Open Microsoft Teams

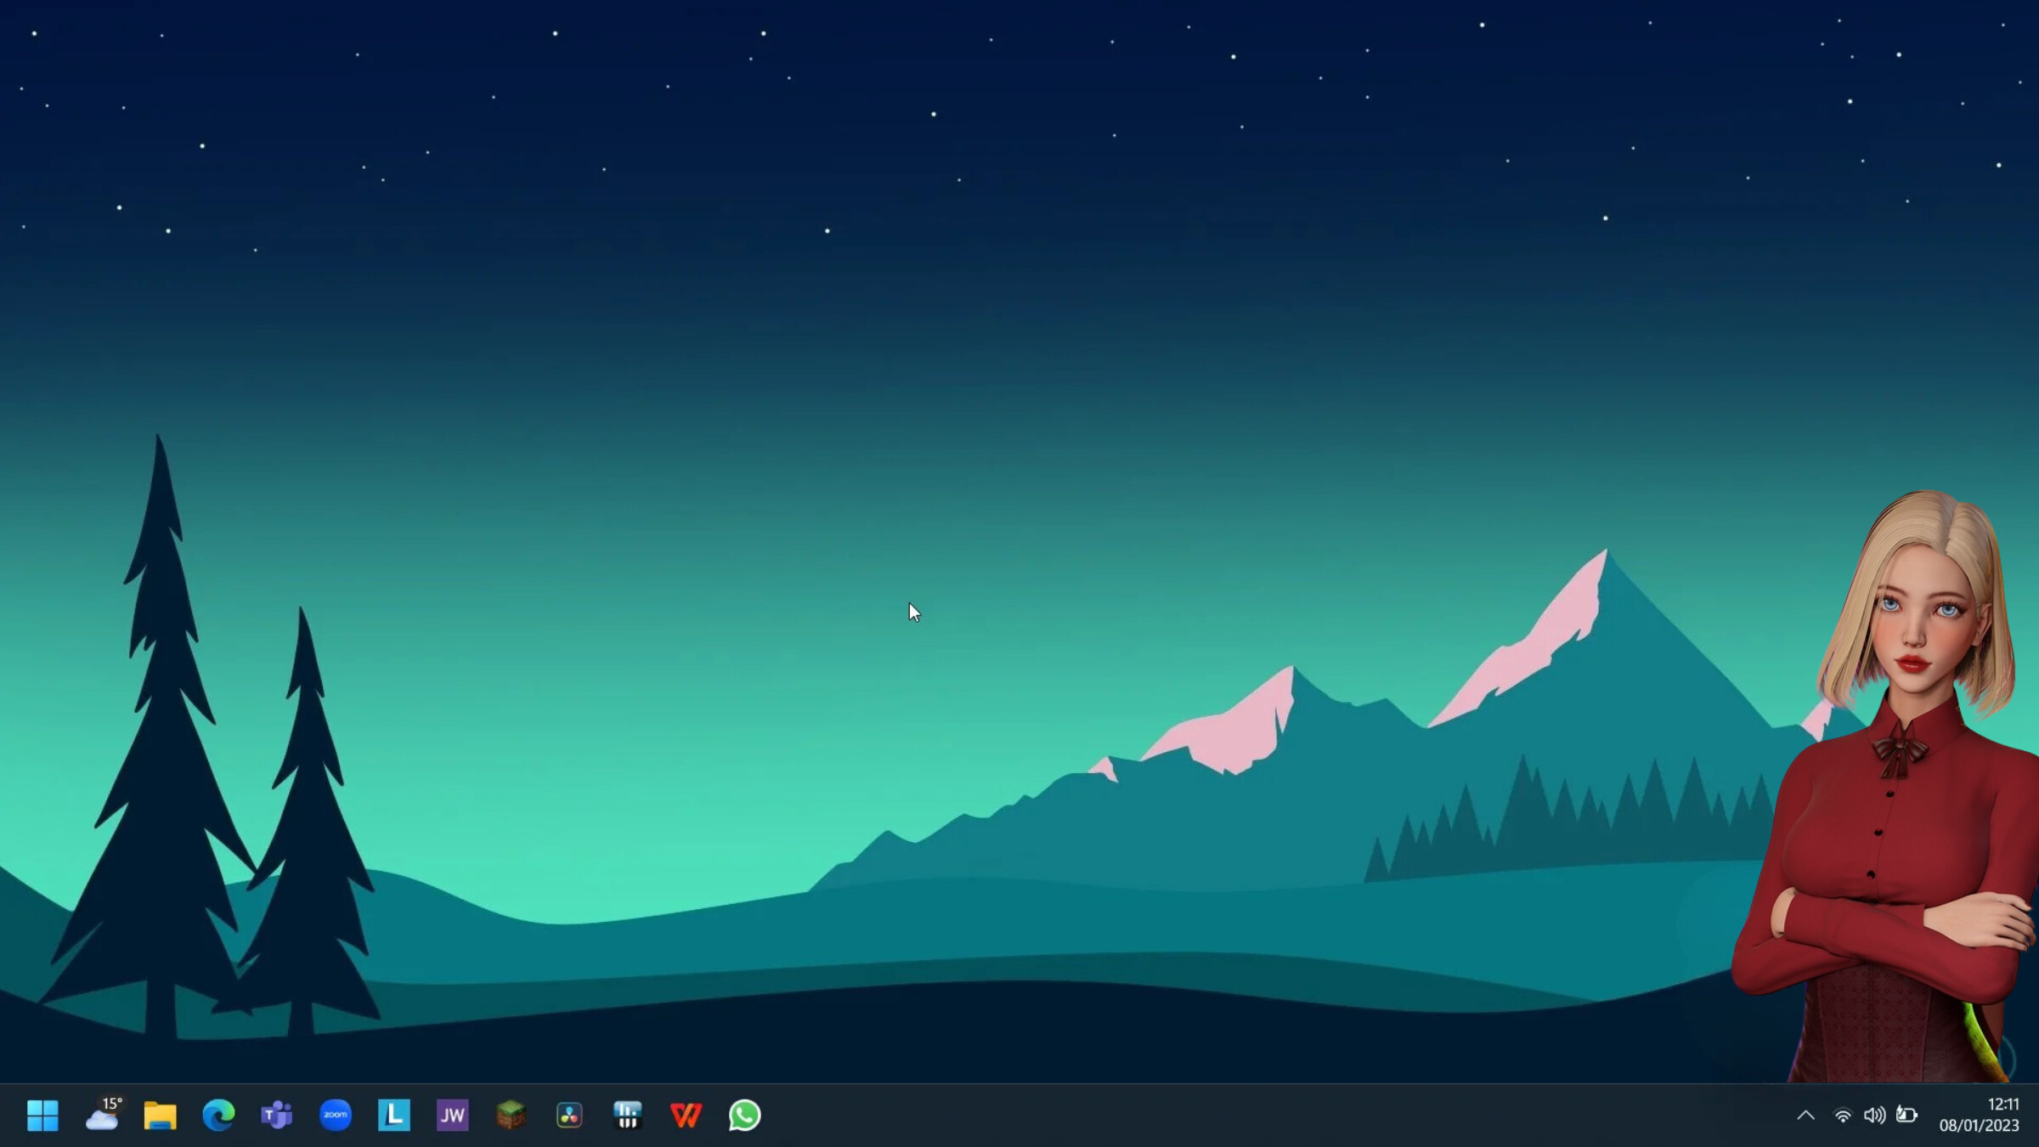(277, 1116)
